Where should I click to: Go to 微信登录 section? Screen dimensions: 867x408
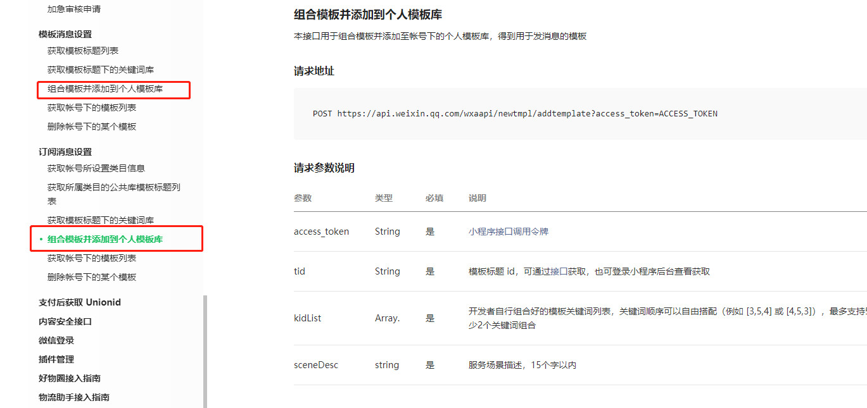(x=56, y=340)
